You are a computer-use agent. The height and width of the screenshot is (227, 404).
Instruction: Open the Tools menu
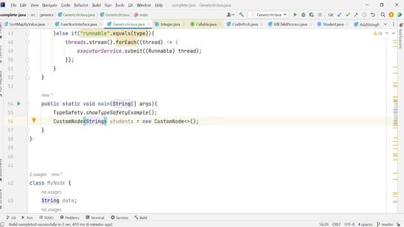click(x=119, y=5)
